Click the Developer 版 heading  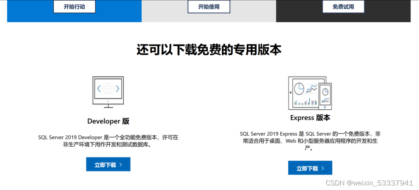coord(108,121)
